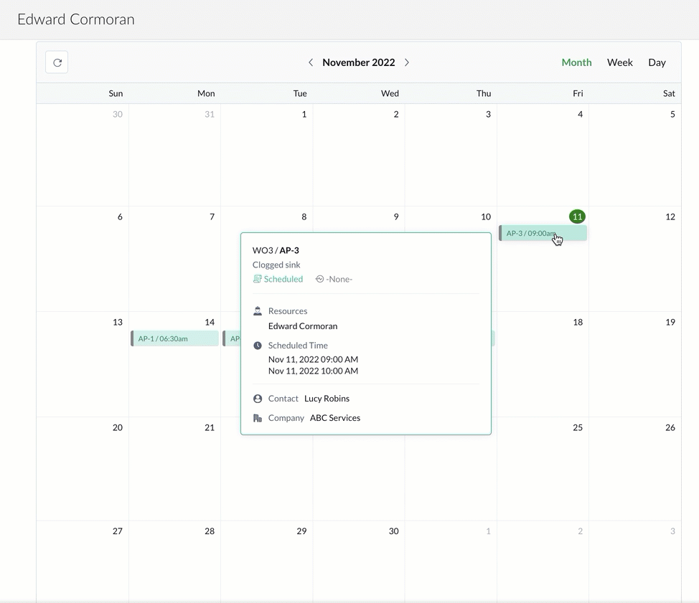
Task: Switch to Week view
Action: 619,62
